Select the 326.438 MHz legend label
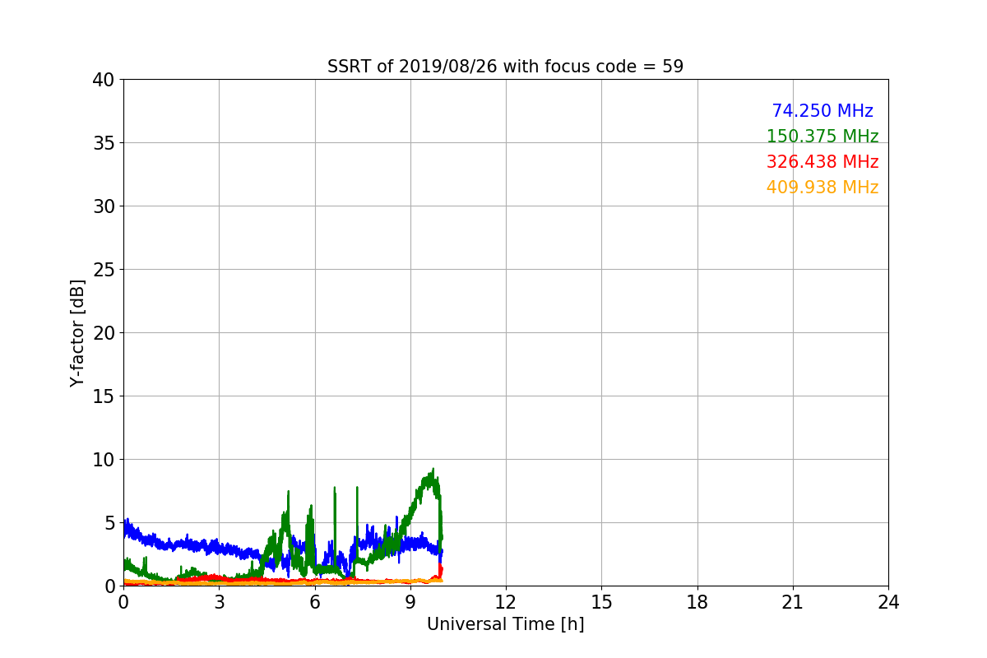The width and height of the screenshot is (987, 658). (x=822, y=162)
